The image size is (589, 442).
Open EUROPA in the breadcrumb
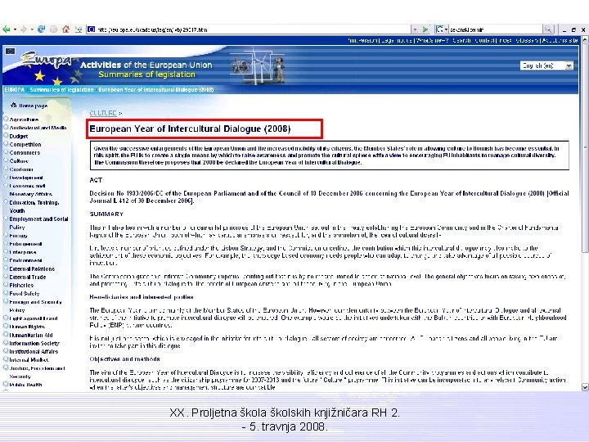(x=14, y=89)
